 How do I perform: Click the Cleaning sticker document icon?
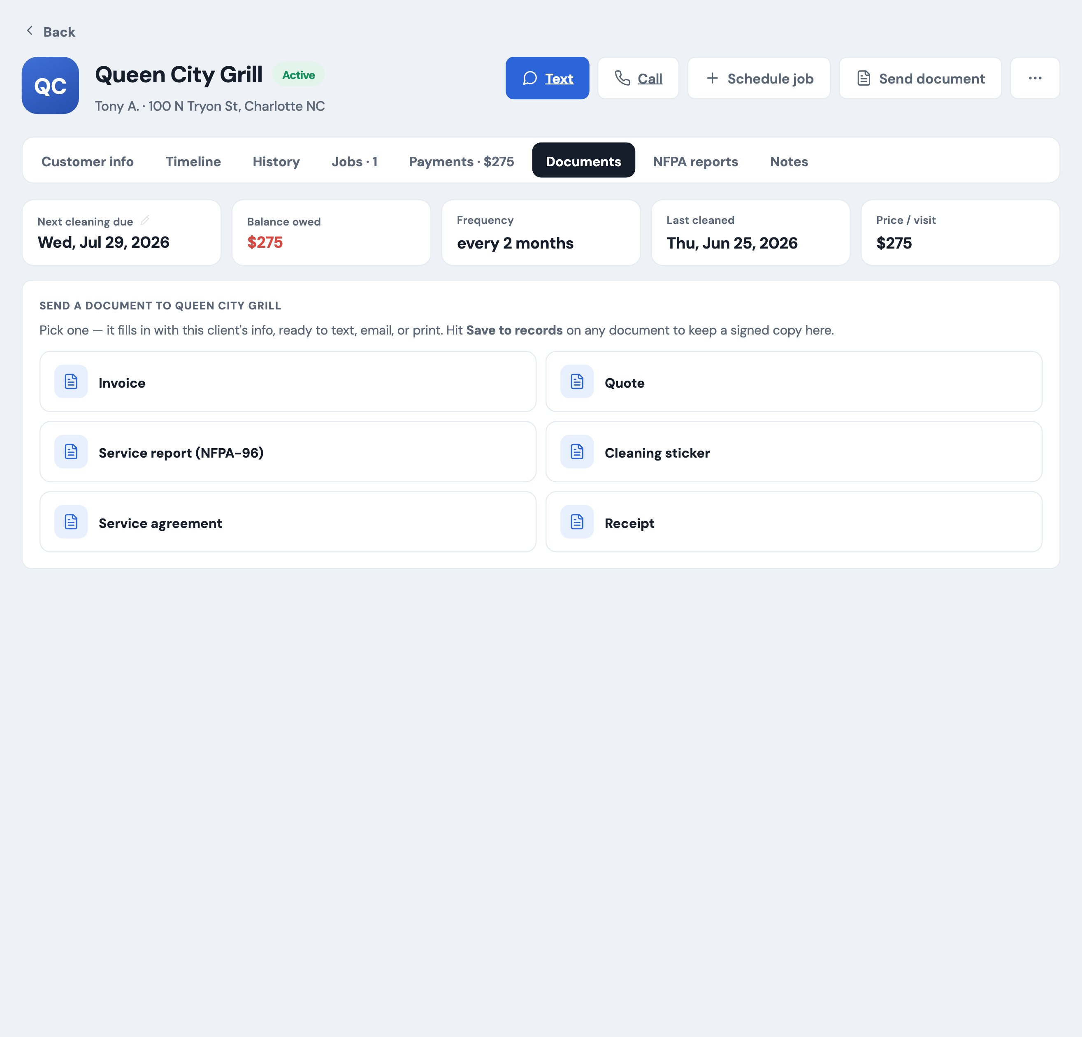click(x=577, y=452)
